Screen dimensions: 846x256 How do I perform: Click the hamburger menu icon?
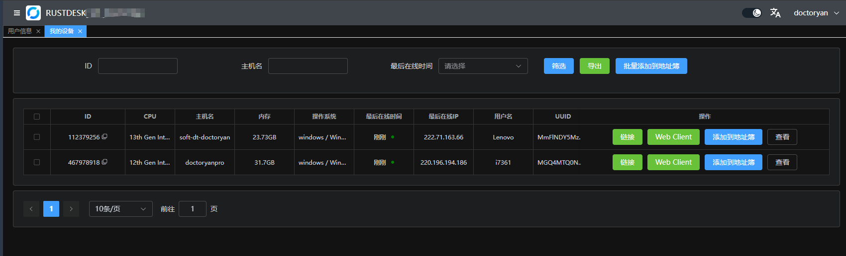(x=17, y=13)
